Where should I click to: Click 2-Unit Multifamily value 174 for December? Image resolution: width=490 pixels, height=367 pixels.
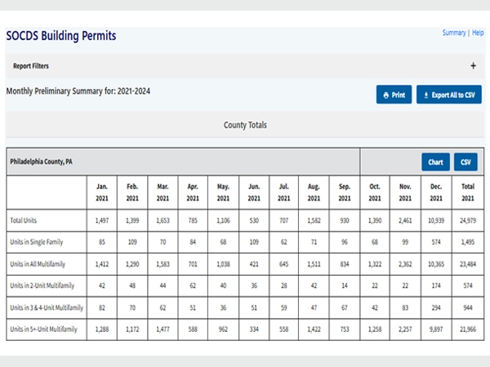[436, 285]
